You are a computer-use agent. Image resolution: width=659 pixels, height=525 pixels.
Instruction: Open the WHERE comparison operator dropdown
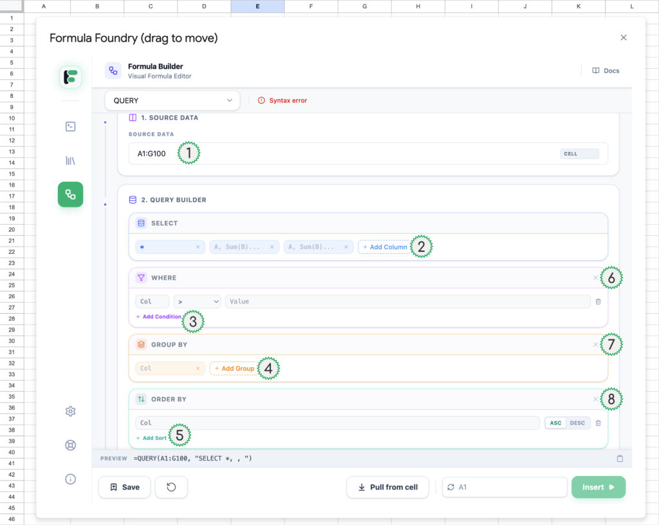(x=197, y=301)
